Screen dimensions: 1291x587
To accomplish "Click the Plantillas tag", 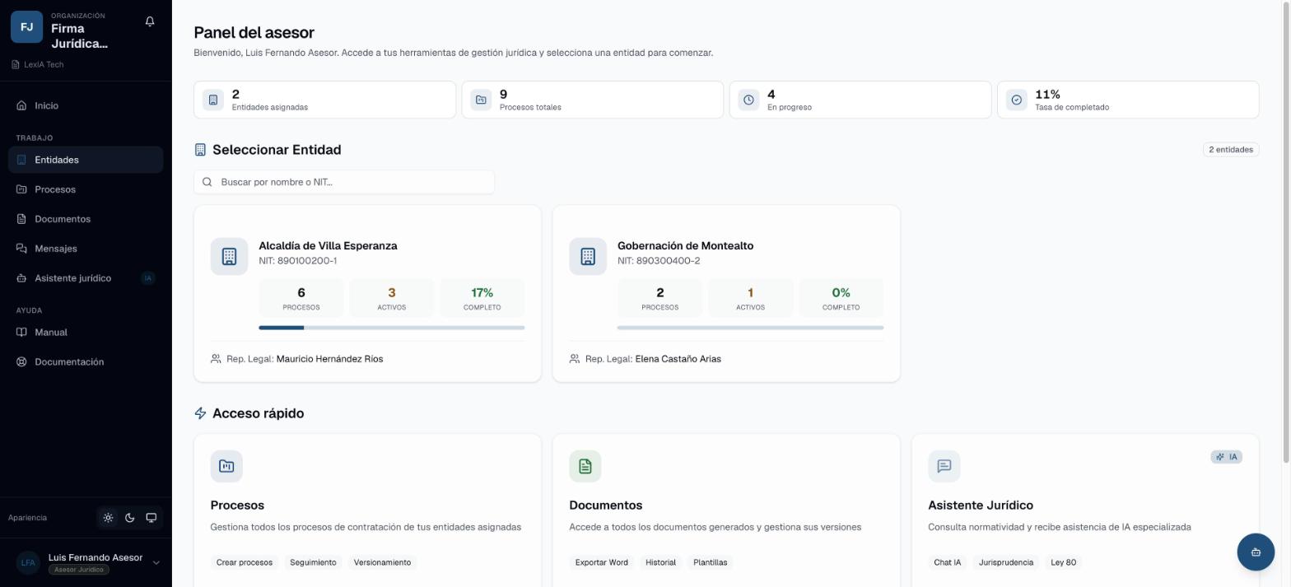I will (x=710, y=562).
